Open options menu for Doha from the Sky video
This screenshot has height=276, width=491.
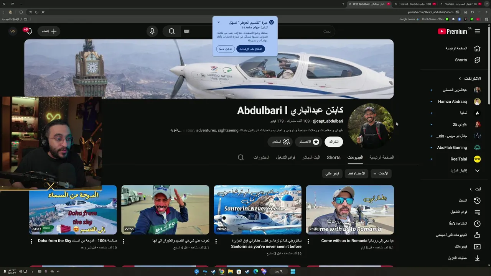tap(31, 242)
